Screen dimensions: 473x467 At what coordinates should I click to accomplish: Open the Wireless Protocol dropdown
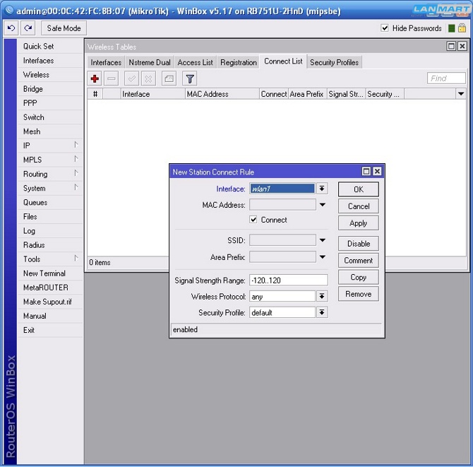(322, 297)
